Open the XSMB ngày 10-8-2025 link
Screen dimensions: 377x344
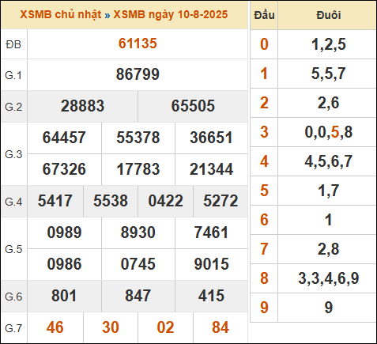(171, 15)
